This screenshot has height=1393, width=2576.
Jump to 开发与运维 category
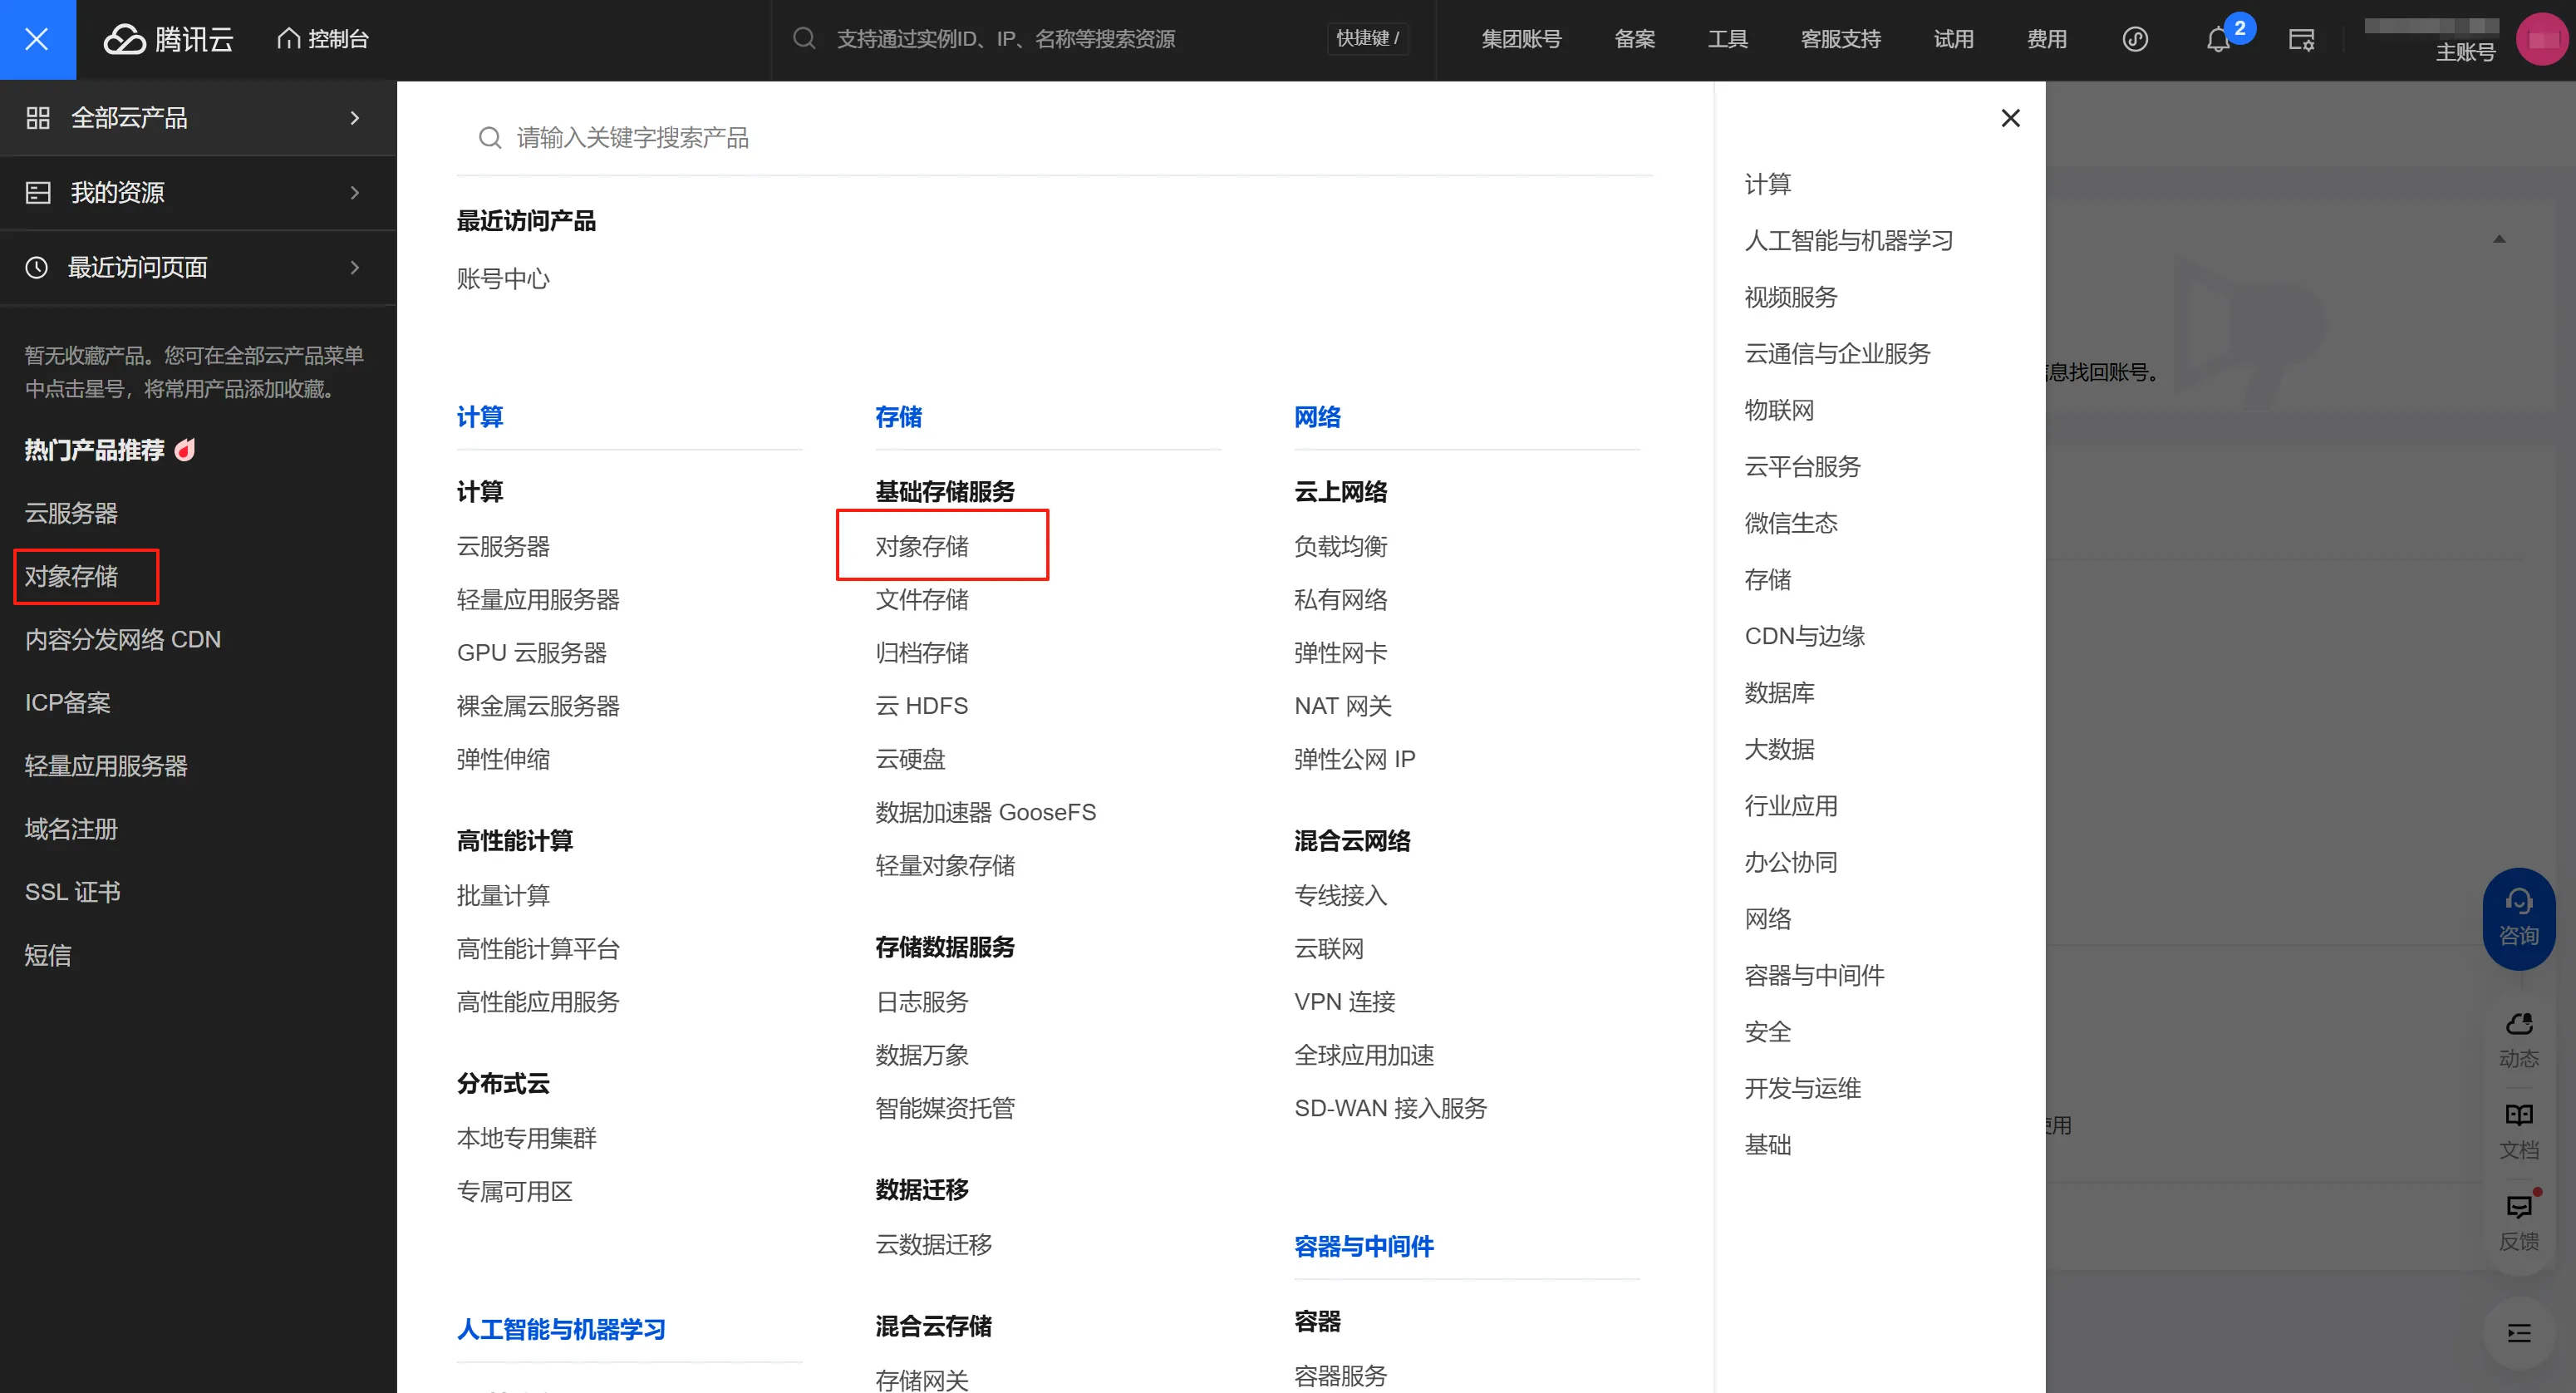pos(1802,1089)
